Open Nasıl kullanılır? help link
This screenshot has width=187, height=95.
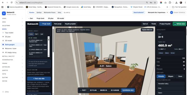139,12
